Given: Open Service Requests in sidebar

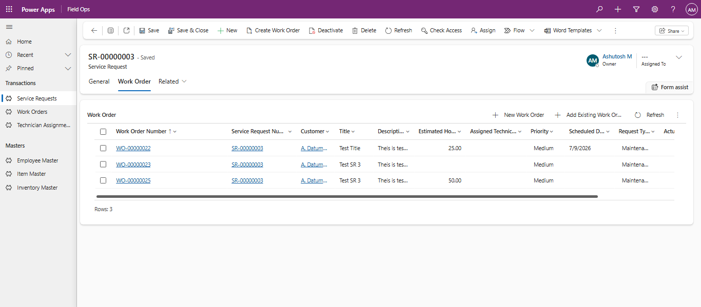Looking at the screenshot, I should pos(38,98).
